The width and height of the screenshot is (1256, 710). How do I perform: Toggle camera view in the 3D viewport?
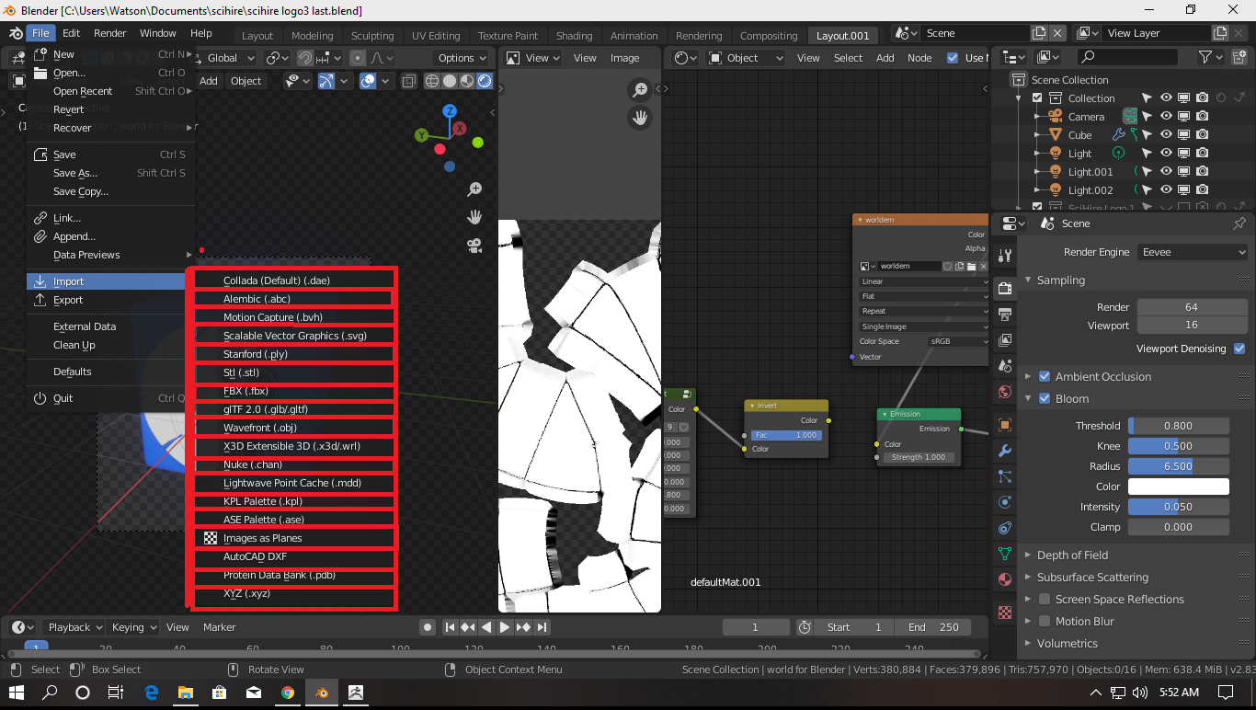tap(474, 246)
